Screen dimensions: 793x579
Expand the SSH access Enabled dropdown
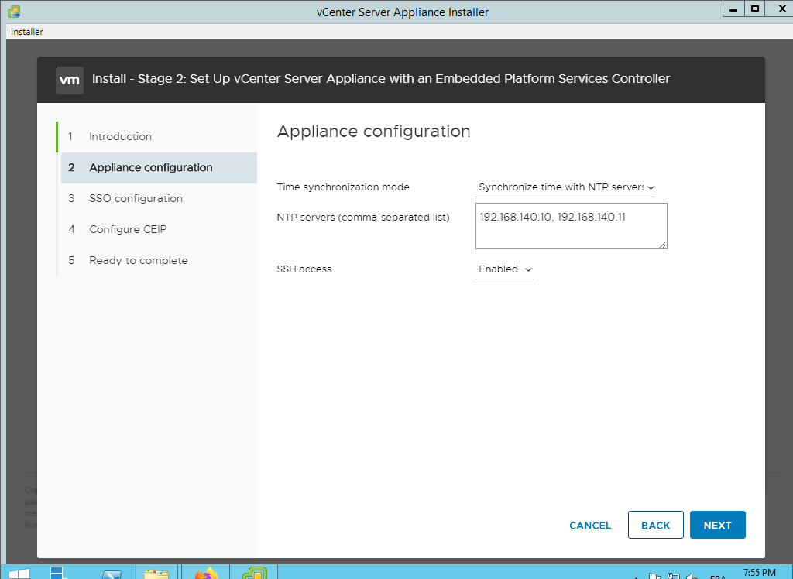point(504,269)
